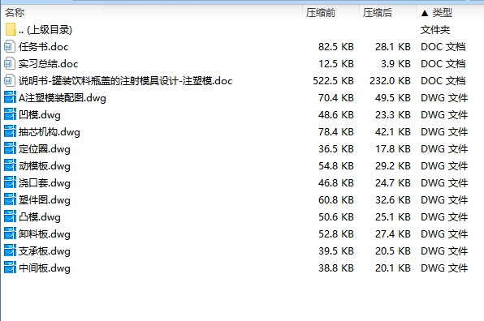Select the file 实习总结.doc
Image resolution: width=484 pixels, height=321 pixels.
click(48, 64)
